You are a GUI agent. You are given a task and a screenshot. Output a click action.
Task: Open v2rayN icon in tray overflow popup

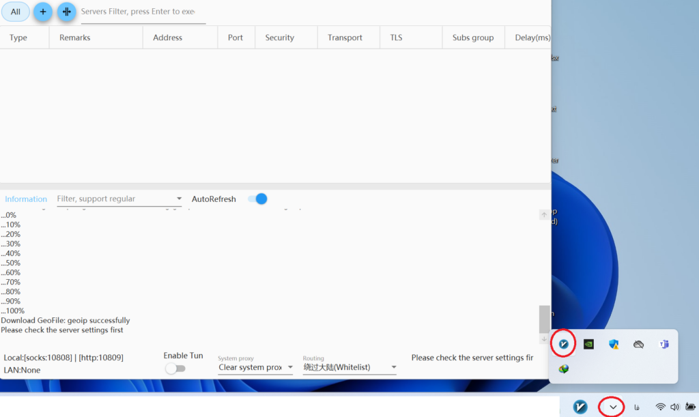coord(564,344)
